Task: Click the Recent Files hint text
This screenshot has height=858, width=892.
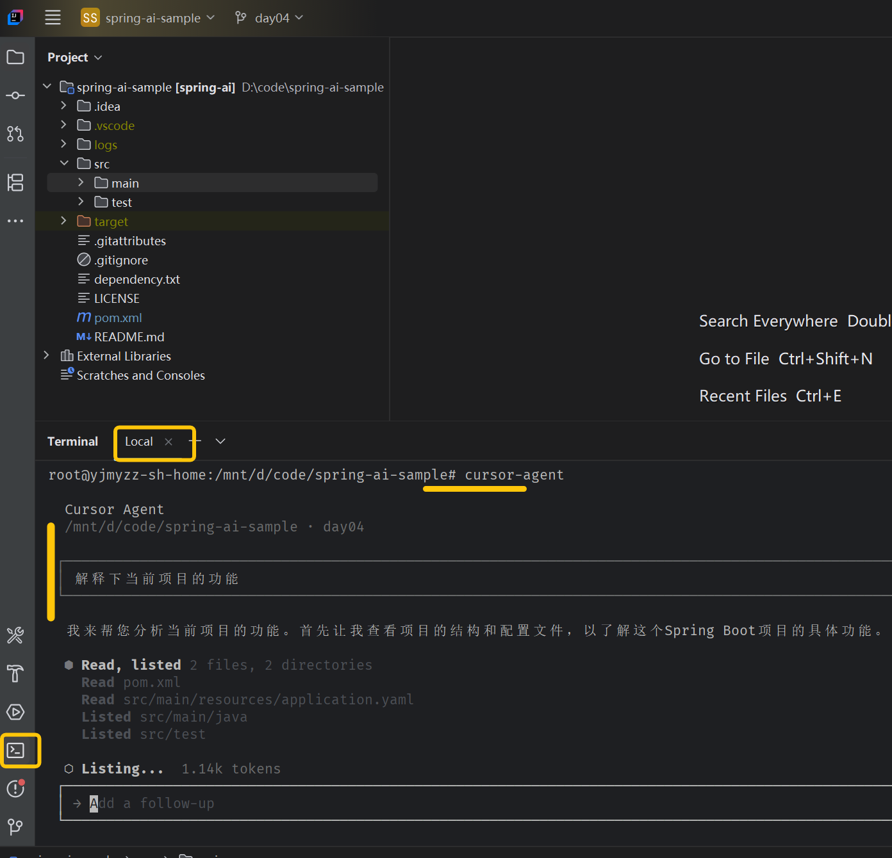Action: (x=743, y=396)
